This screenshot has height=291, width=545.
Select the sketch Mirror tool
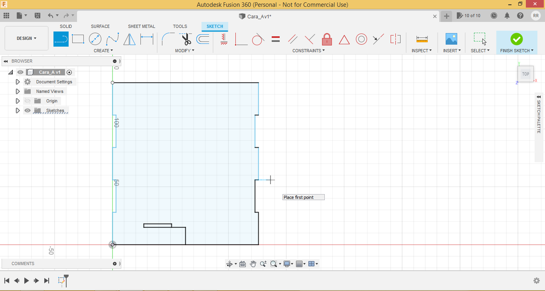pos(129,39)
